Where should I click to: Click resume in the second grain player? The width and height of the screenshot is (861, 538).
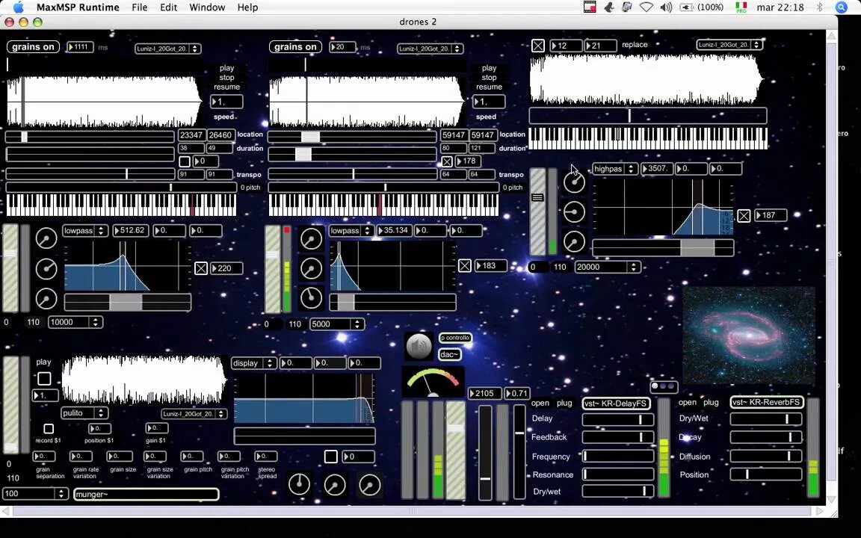pos(489,87)
